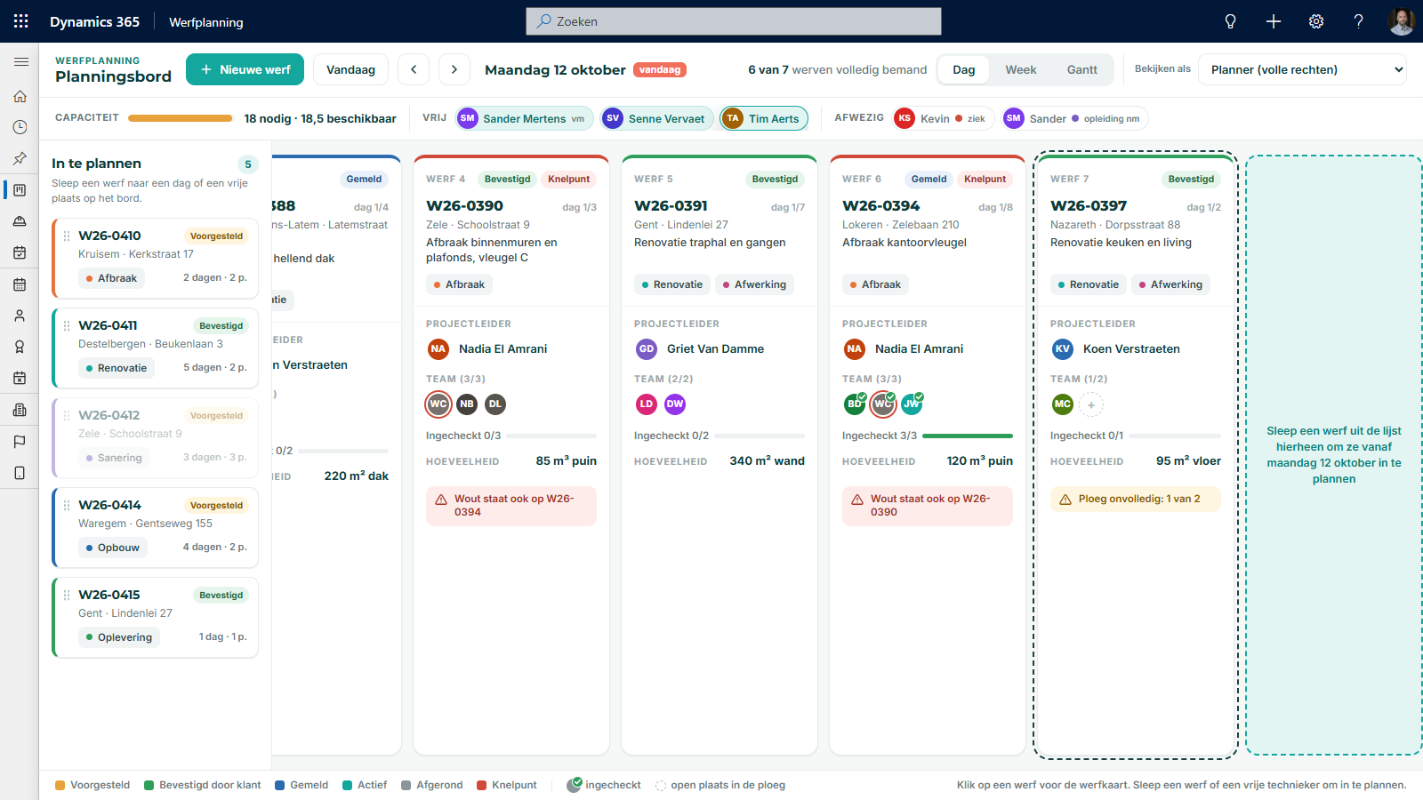
Task: Switch to the Dag view
Action: (964, 70)
